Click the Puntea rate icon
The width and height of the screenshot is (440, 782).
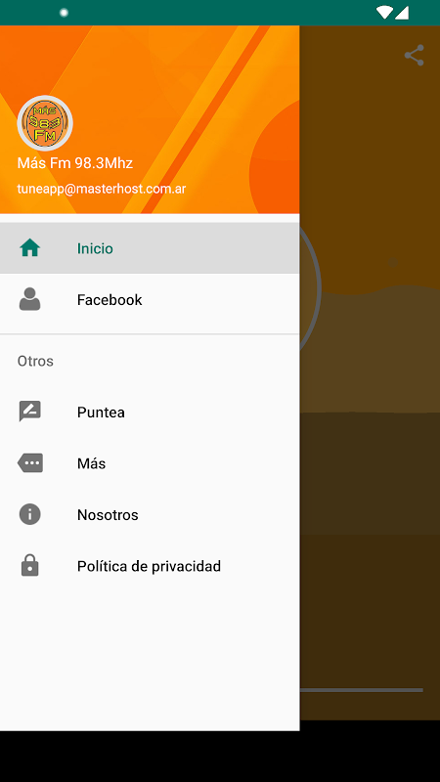coord(30,412)
